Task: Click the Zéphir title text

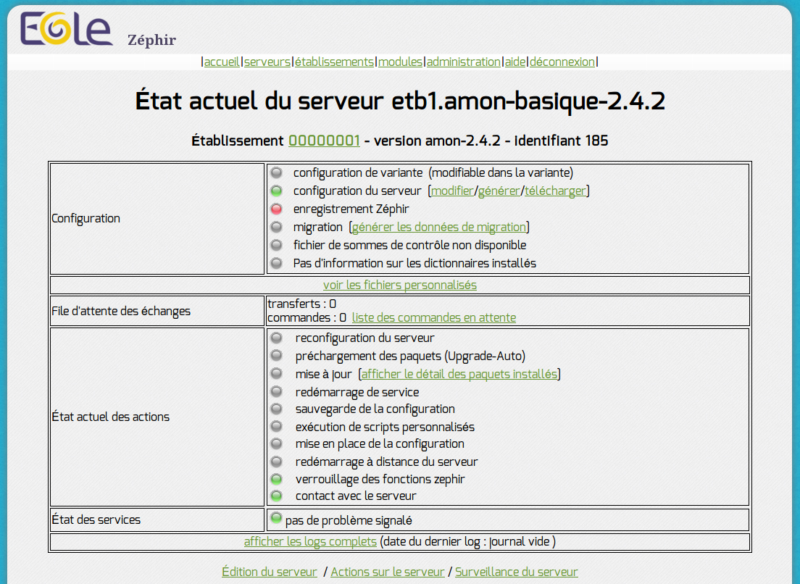Action: pos(151,40)
